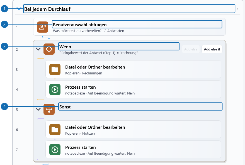Open the Prozess starten step on line 7
Screen dimensions: 245x165
(133, 149)
